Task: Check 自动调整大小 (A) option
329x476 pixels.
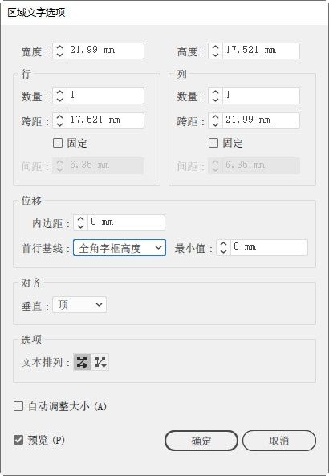Action: coord(18,406)
